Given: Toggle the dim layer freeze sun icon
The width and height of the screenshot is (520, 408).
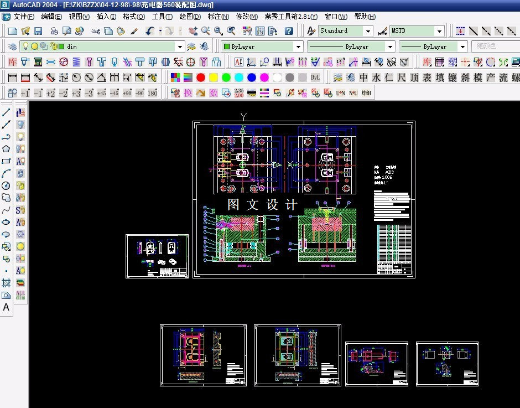Looking at the screenshot, I should [34, 47].
